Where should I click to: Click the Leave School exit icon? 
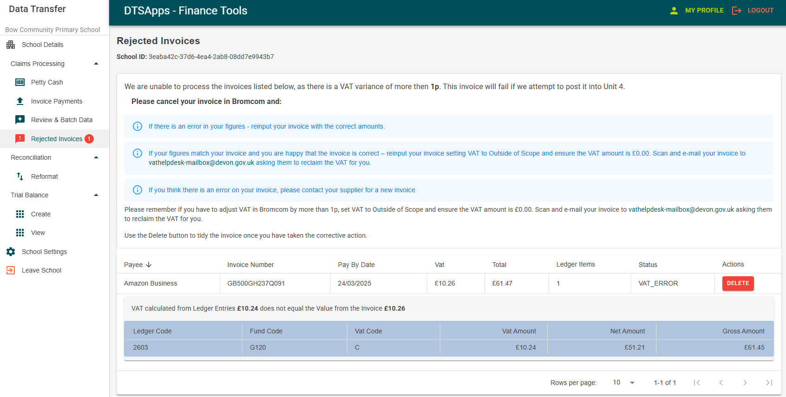[x=11, y=270]
